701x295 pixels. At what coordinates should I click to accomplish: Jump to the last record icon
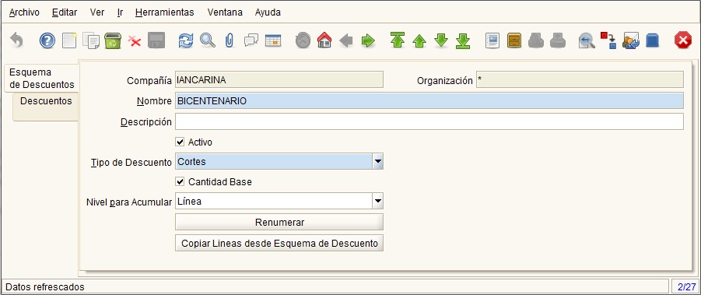(463, 40)
